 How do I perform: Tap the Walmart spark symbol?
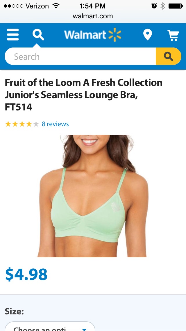[x=115, y=35]
